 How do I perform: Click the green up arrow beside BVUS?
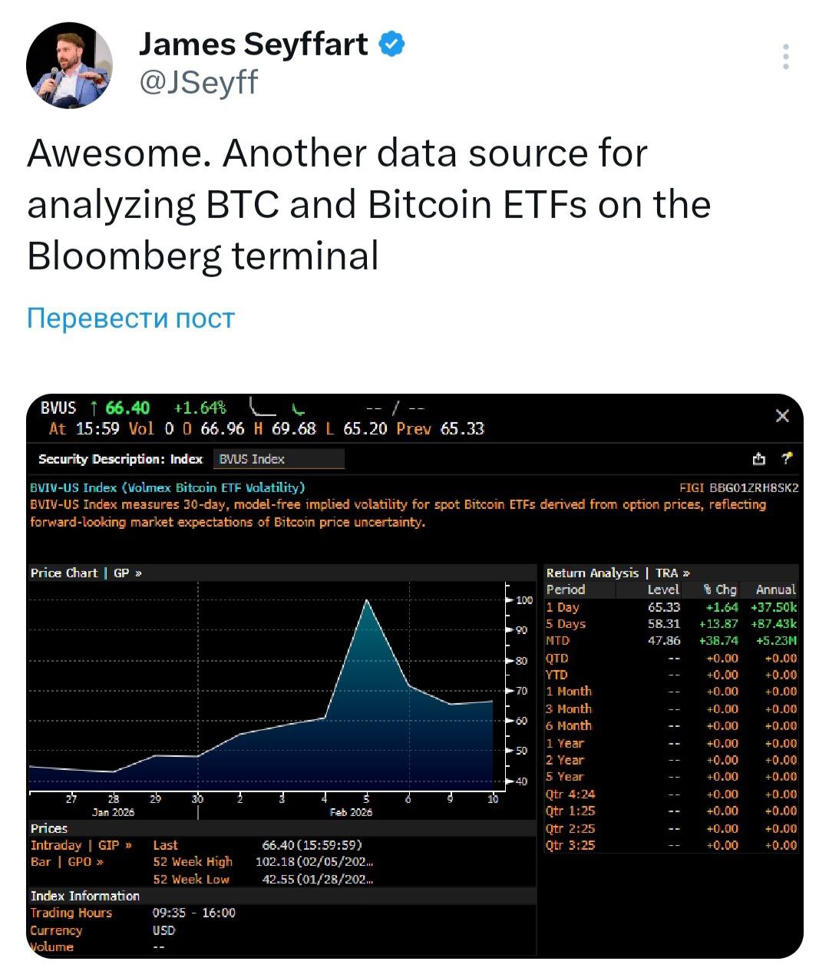[x=94, y=408]
